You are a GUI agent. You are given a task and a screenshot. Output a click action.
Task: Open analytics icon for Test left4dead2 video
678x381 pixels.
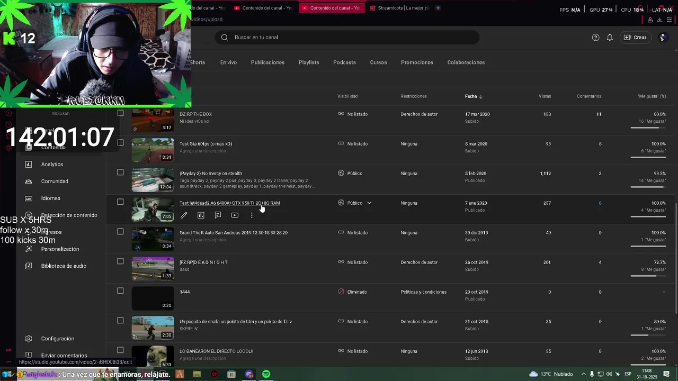coord(201,215)
